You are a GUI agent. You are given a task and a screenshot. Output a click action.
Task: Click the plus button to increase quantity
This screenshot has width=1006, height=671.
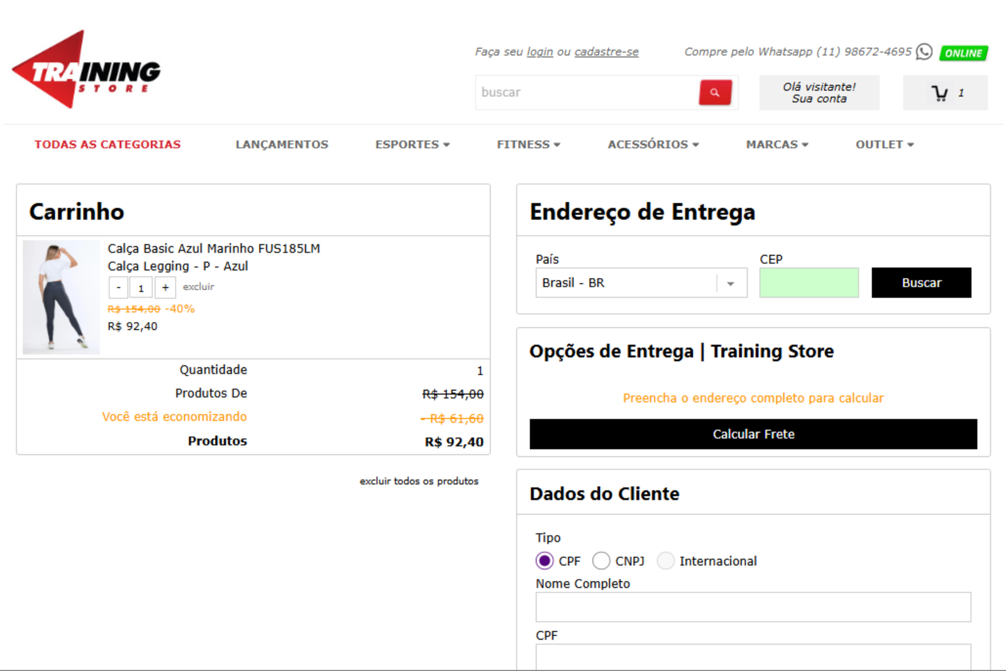165,287
